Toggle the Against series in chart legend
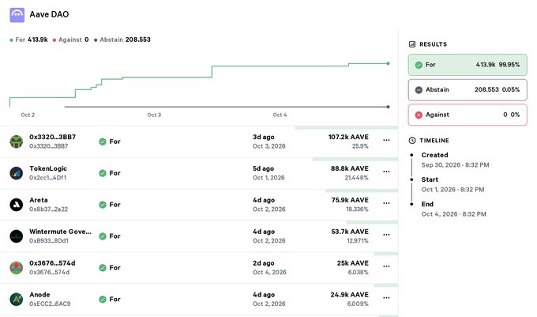The width and height of the screenshot is (537, 317). [x=70, y=40]
